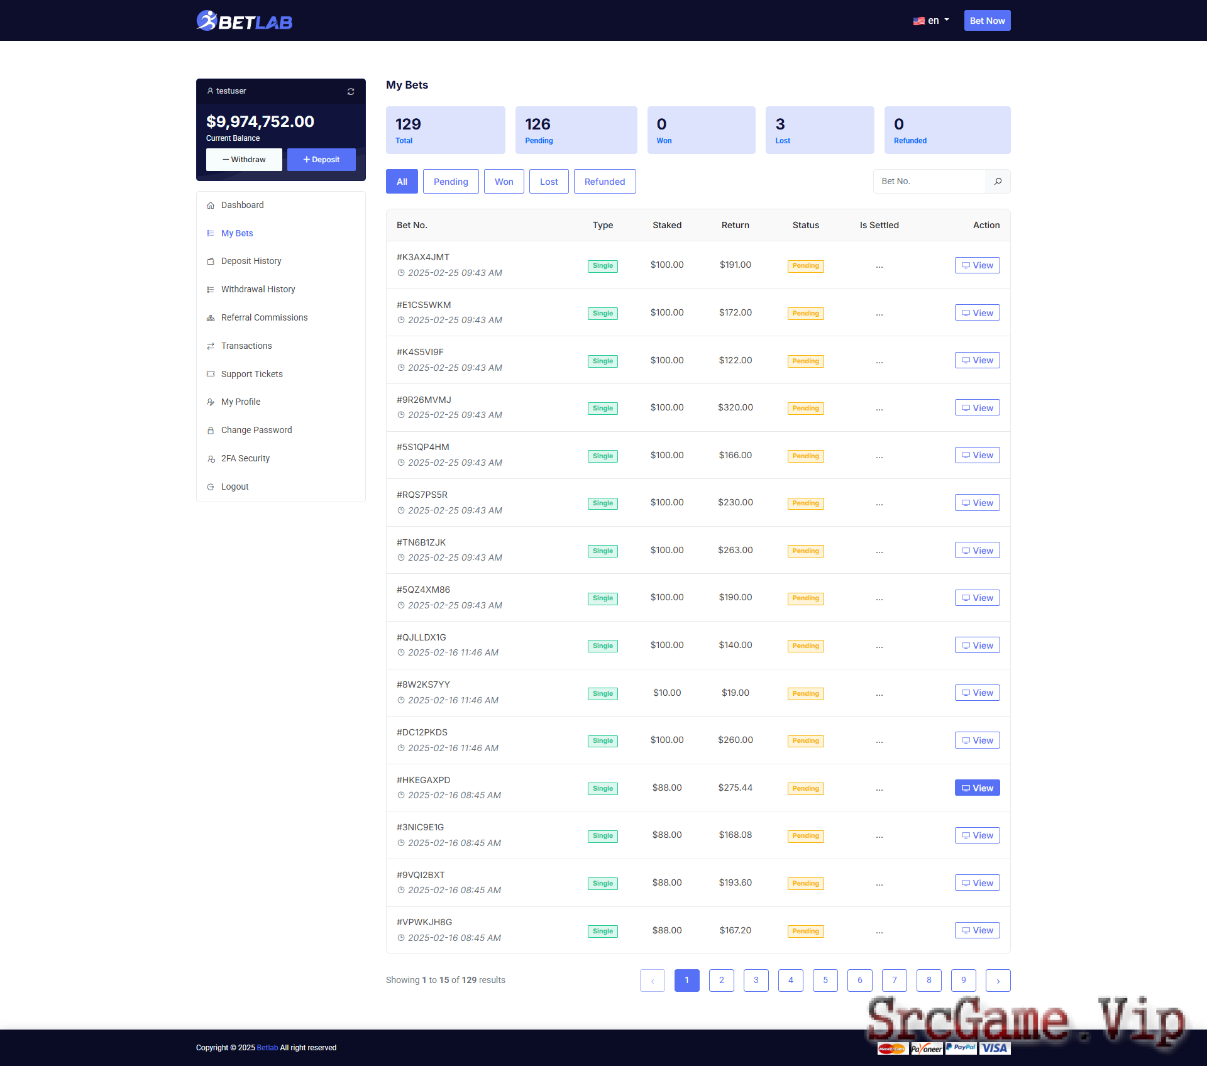View bet #TN6B1ZJK details
Screen dimensions: 1207x1066
click(x=977, y=551)
